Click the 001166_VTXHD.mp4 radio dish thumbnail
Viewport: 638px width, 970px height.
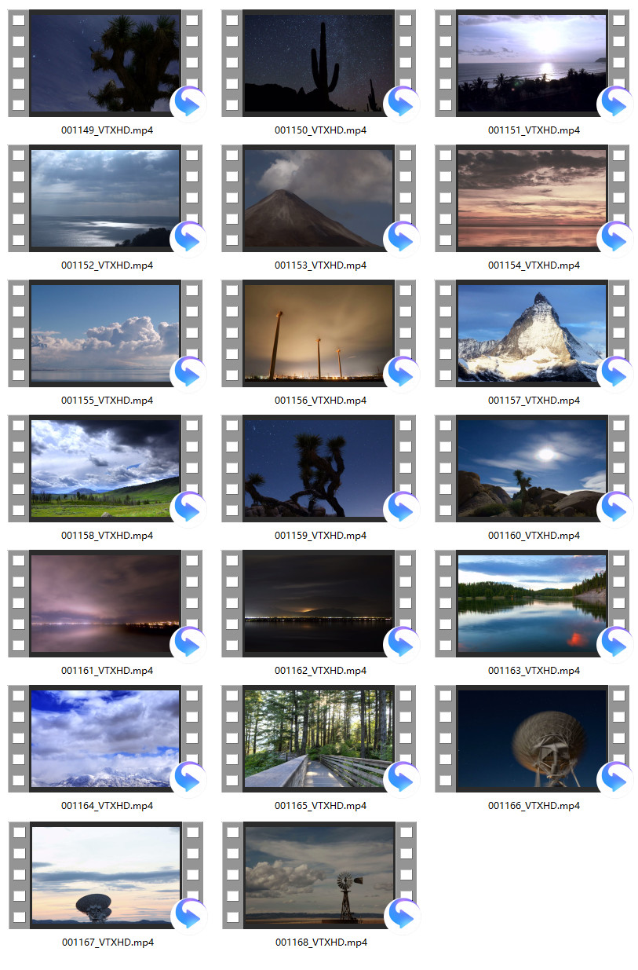(x=532, y=738)
